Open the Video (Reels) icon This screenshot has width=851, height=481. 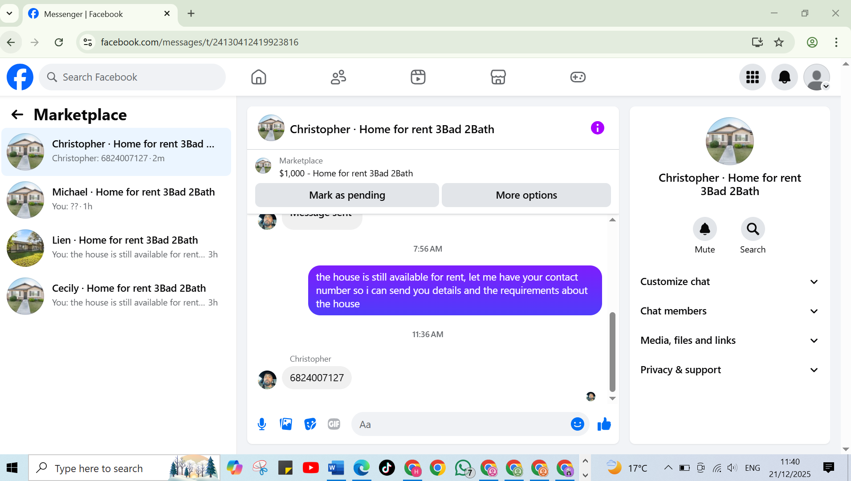pos(418,77)
